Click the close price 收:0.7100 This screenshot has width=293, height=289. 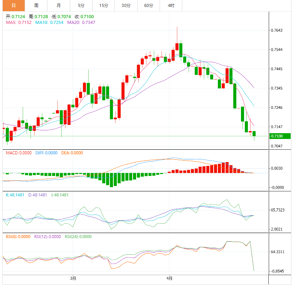[x=84, y=17]
